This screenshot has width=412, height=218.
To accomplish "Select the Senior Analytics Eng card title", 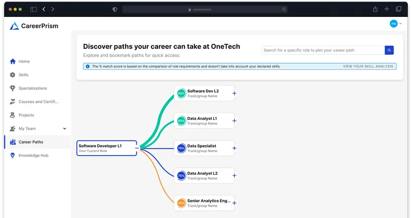I will 209,201.
